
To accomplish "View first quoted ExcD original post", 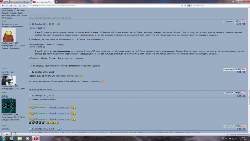I will [43, 28].
